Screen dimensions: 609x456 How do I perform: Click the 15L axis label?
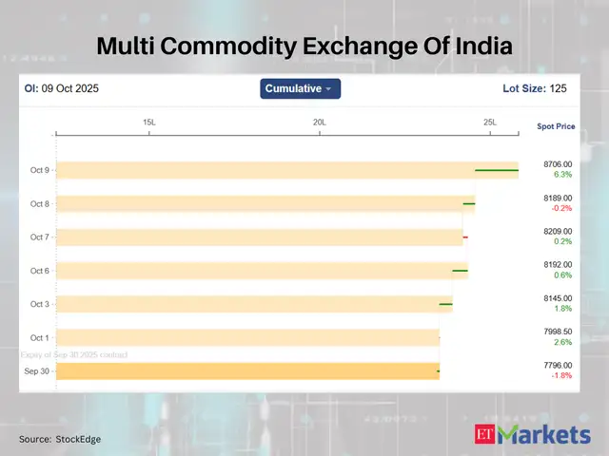coord(149,123)
